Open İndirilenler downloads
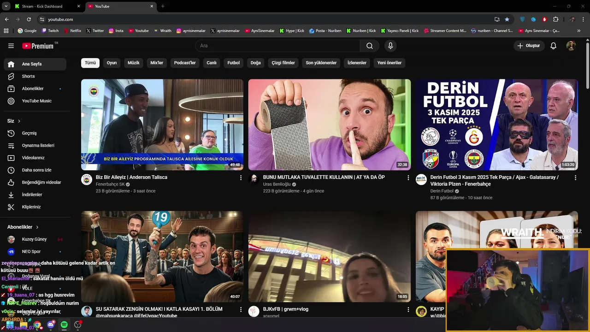The width and height of the screenshot is (590, 332). (35, 195)
